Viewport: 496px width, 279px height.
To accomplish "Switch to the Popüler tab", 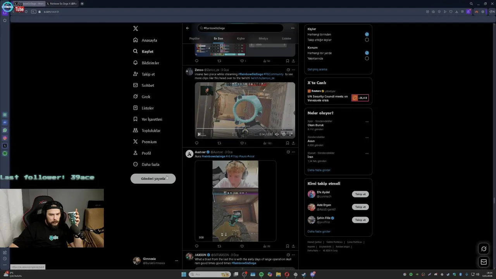I will point(195,38).
